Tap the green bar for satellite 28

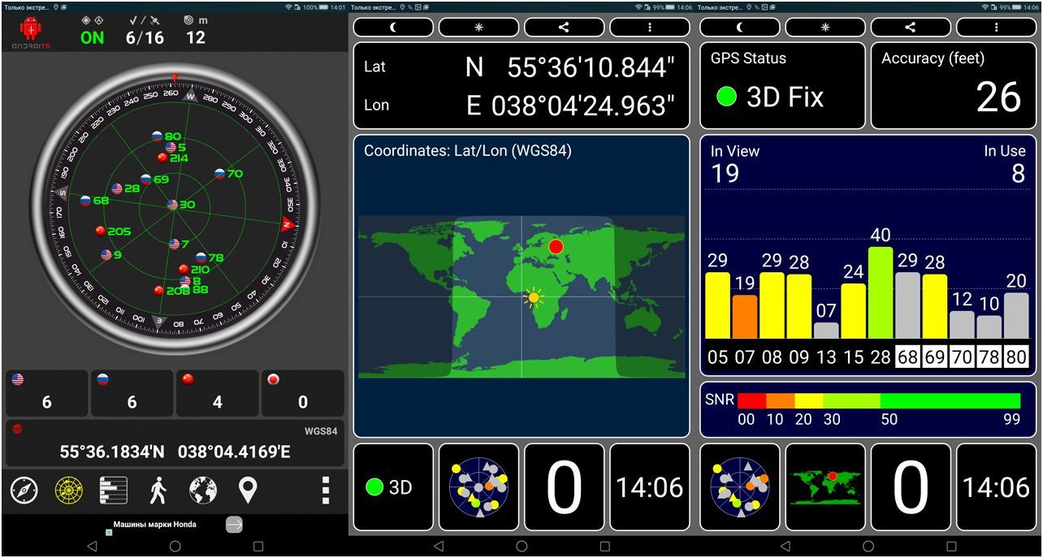(880, 292)
